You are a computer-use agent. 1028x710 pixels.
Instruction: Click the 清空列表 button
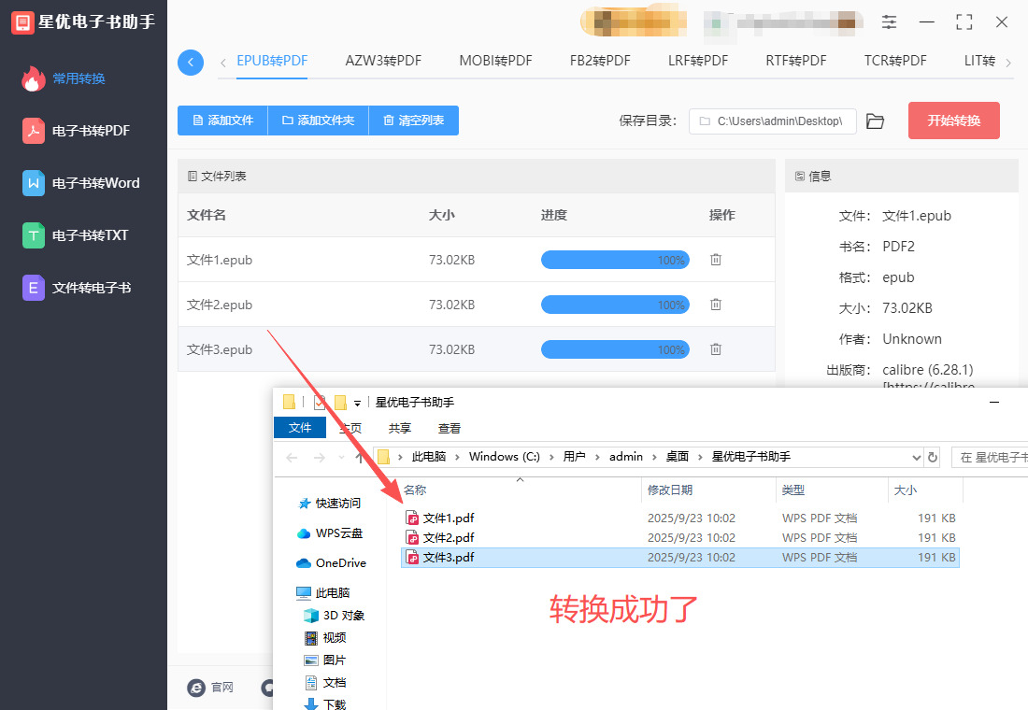coord(414,121)
